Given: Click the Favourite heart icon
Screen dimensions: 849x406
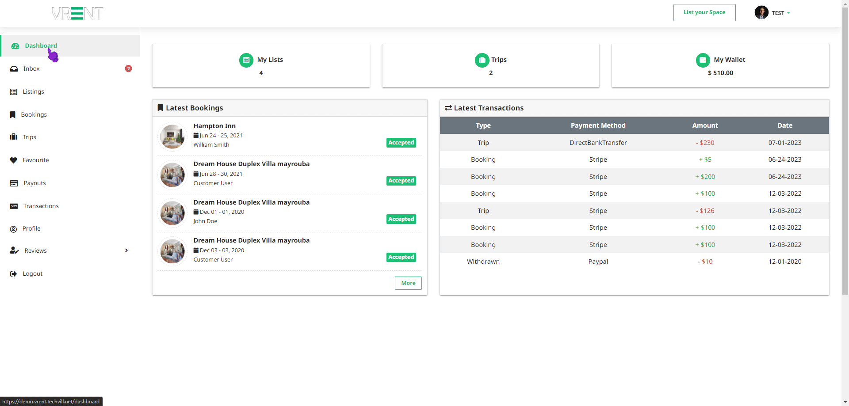Looking at the screenshot, I should [14, 160].
